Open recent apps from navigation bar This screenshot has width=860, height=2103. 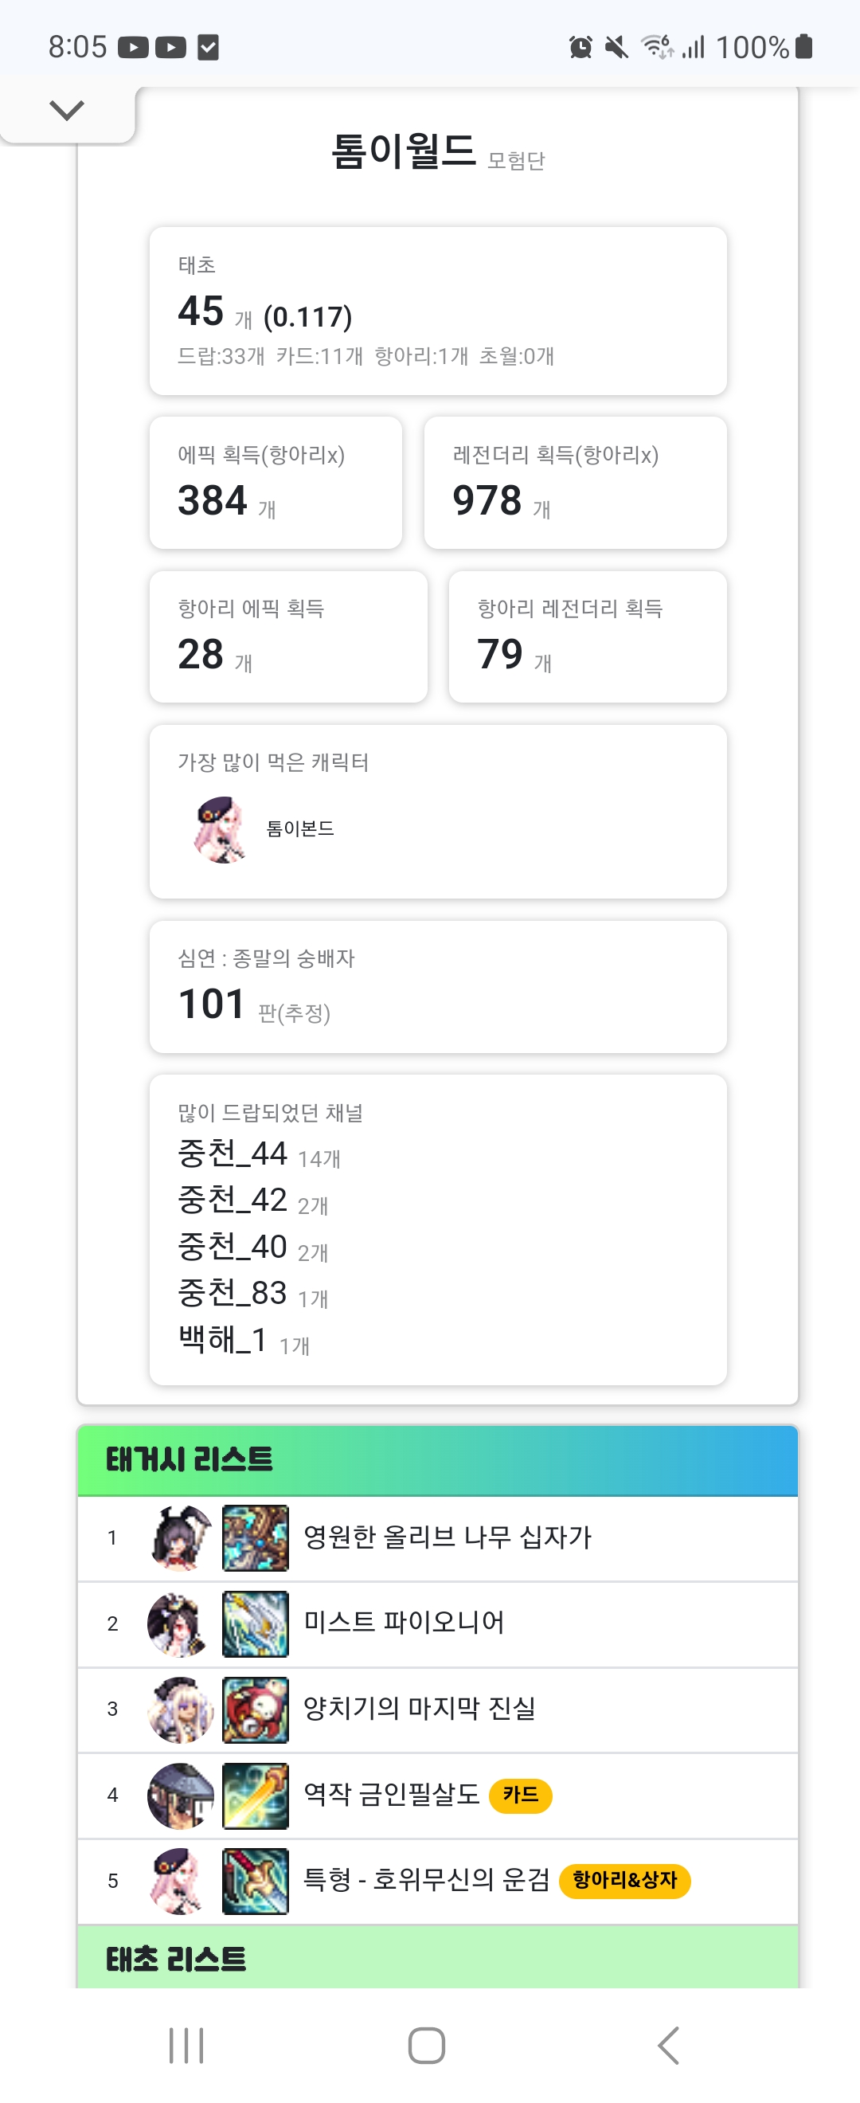point(186,2045)
